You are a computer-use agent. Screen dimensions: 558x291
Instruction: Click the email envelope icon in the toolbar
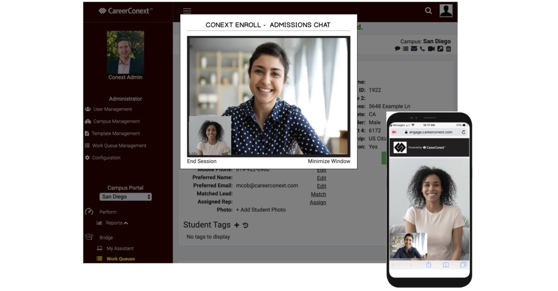tap(414, 48)
